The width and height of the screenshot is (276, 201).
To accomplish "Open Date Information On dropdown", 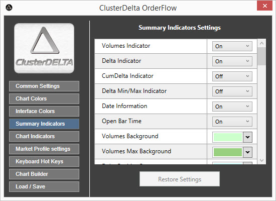I will [232, 107].
